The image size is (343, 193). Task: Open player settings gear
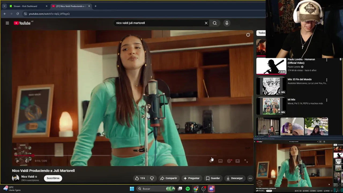pos(229,161)
